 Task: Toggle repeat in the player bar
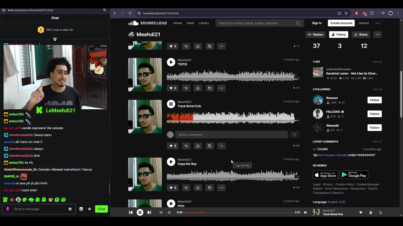(169, 213)
